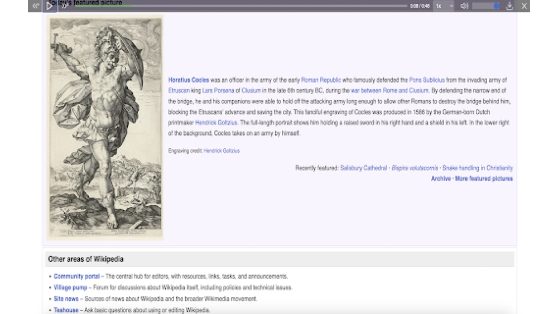Open the Horatius Cocles engraving image
The width and height of the screenshot is (558, 314).
coord(105,127)
